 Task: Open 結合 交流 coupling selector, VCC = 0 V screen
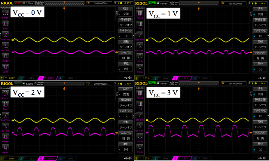click(126, 12)
